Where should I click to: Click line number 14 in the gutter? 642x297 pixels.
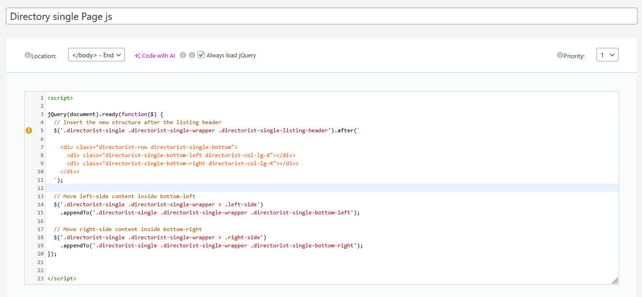pos(41,204)
